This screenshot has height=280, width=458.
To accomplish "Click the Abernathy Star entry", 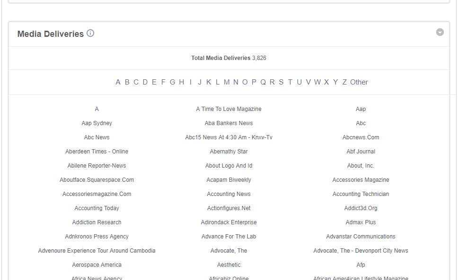I will (229, 152).
